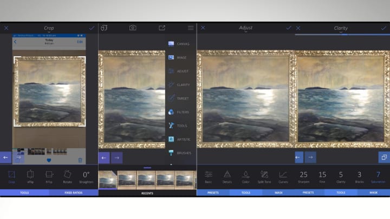Open Presets tab in Adjust screen
This screenshot has height=219, width=390.
[x=213, y=193]
